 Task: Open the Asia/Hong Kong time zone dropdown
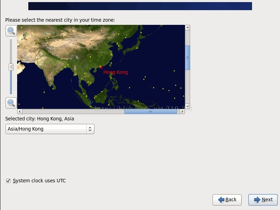coord(50,129)
